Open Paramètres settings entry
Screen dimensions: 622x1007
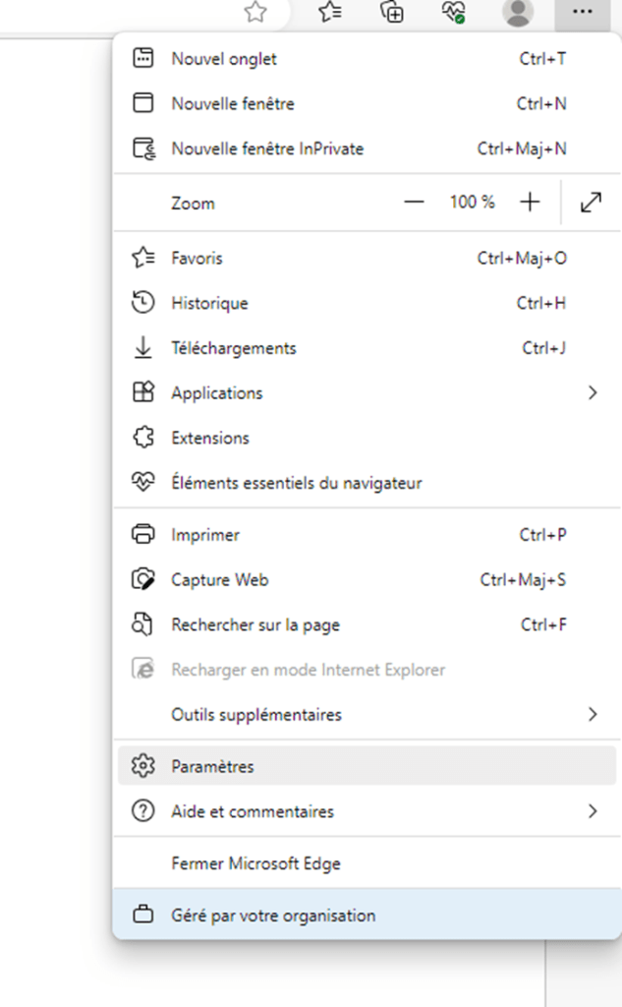(x=212, y=766)
